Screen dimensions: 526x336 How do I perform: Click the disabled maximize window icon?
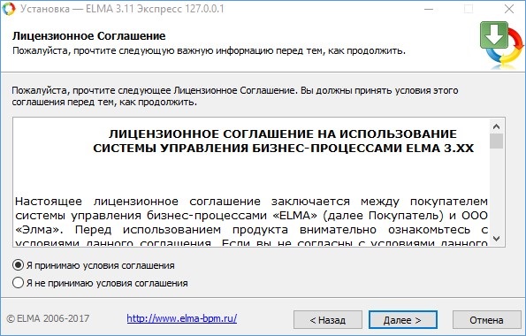(469, 9)
